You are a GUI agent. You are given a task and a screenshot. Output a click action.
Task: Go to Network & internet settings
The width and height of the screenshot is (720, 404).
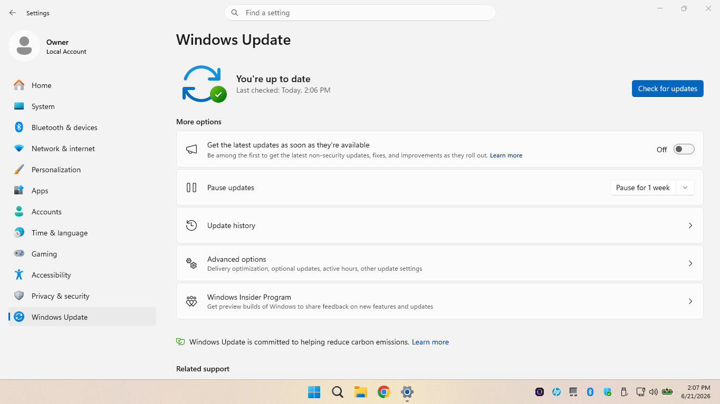82,149
